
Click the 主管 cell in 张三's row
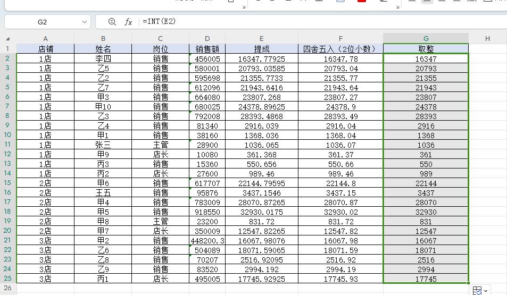coord(160,145)
